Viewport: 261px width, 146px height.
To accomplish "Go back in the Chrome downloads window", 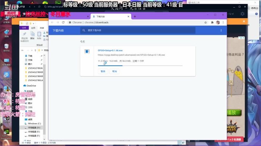I will pyautogui.click(x=52, y=22).
